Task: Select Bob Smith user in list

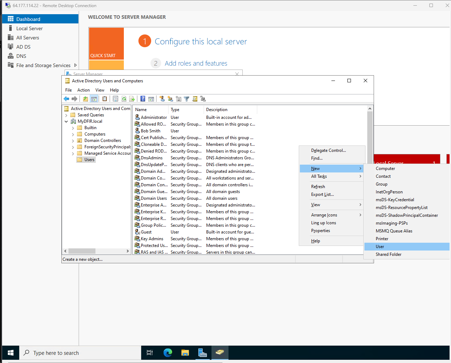Action: [x=150, y=131]
